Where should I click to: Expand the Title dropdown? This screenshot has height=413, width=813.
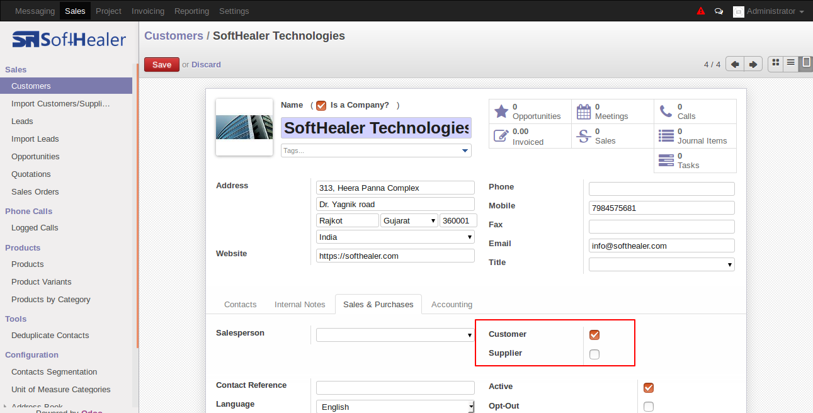tap(662, 264)
